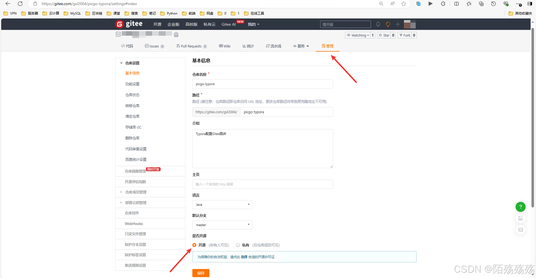Click the floating chat message icon
Viewport: 536px width, 278px height.
pyautogui.click(x=521, y=230)
